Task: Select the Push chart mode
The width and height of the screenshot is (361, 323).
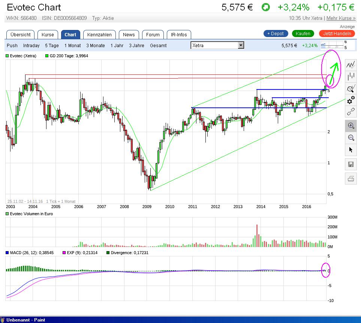Action: pos(12,46)
